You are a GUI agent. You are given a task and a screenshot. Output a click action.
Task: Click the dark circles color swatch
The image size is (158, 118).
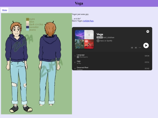28,24
